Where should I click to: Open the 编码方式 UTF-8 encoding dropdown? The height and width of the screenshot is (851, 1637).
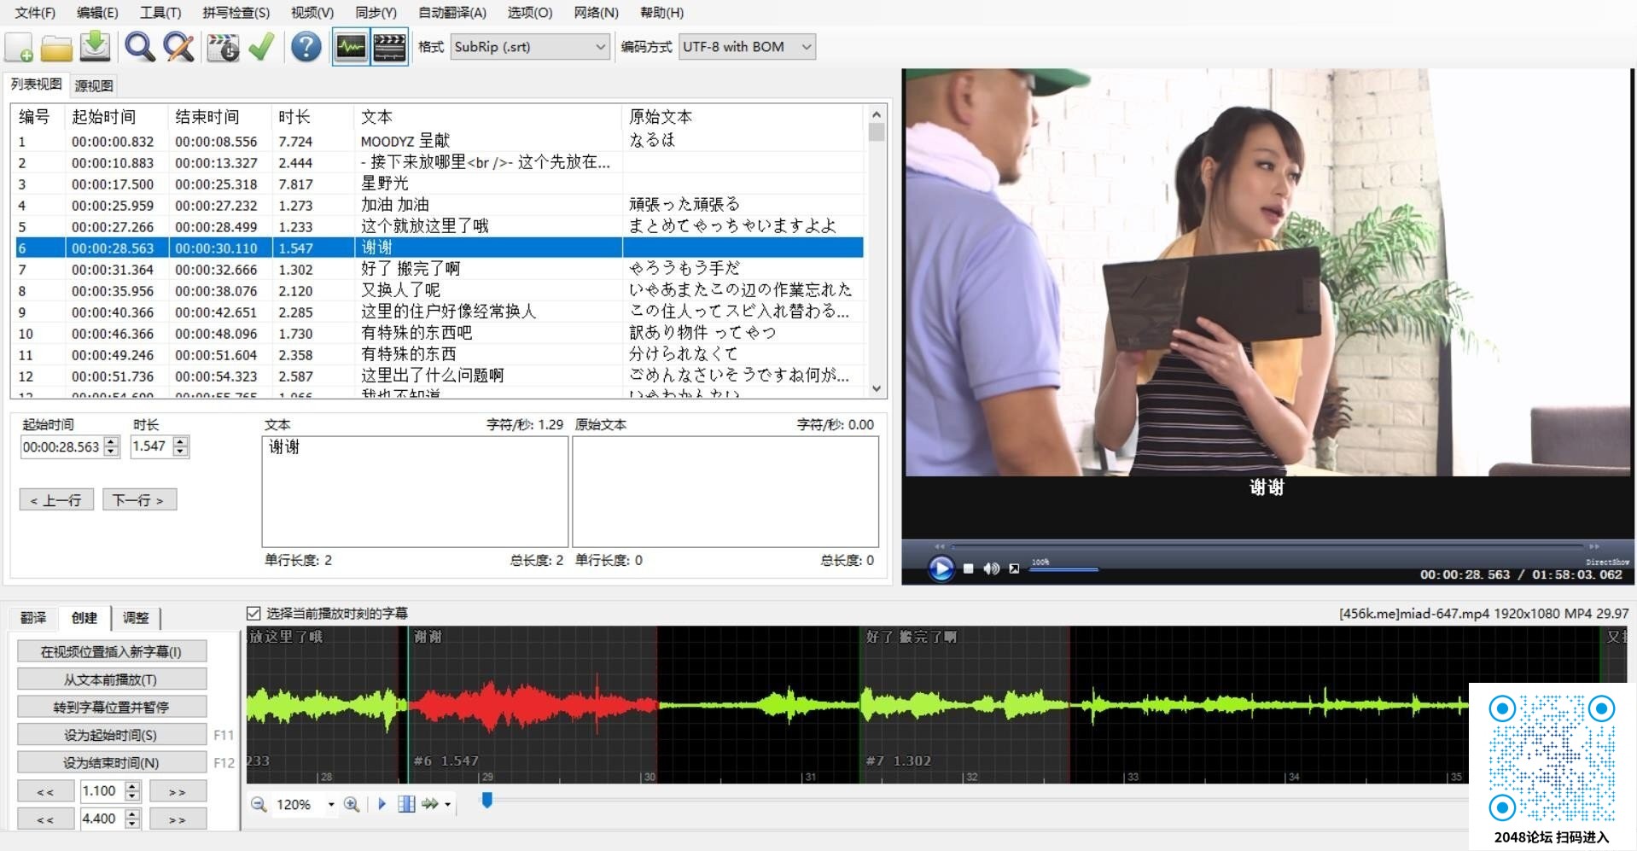[748, 47]
